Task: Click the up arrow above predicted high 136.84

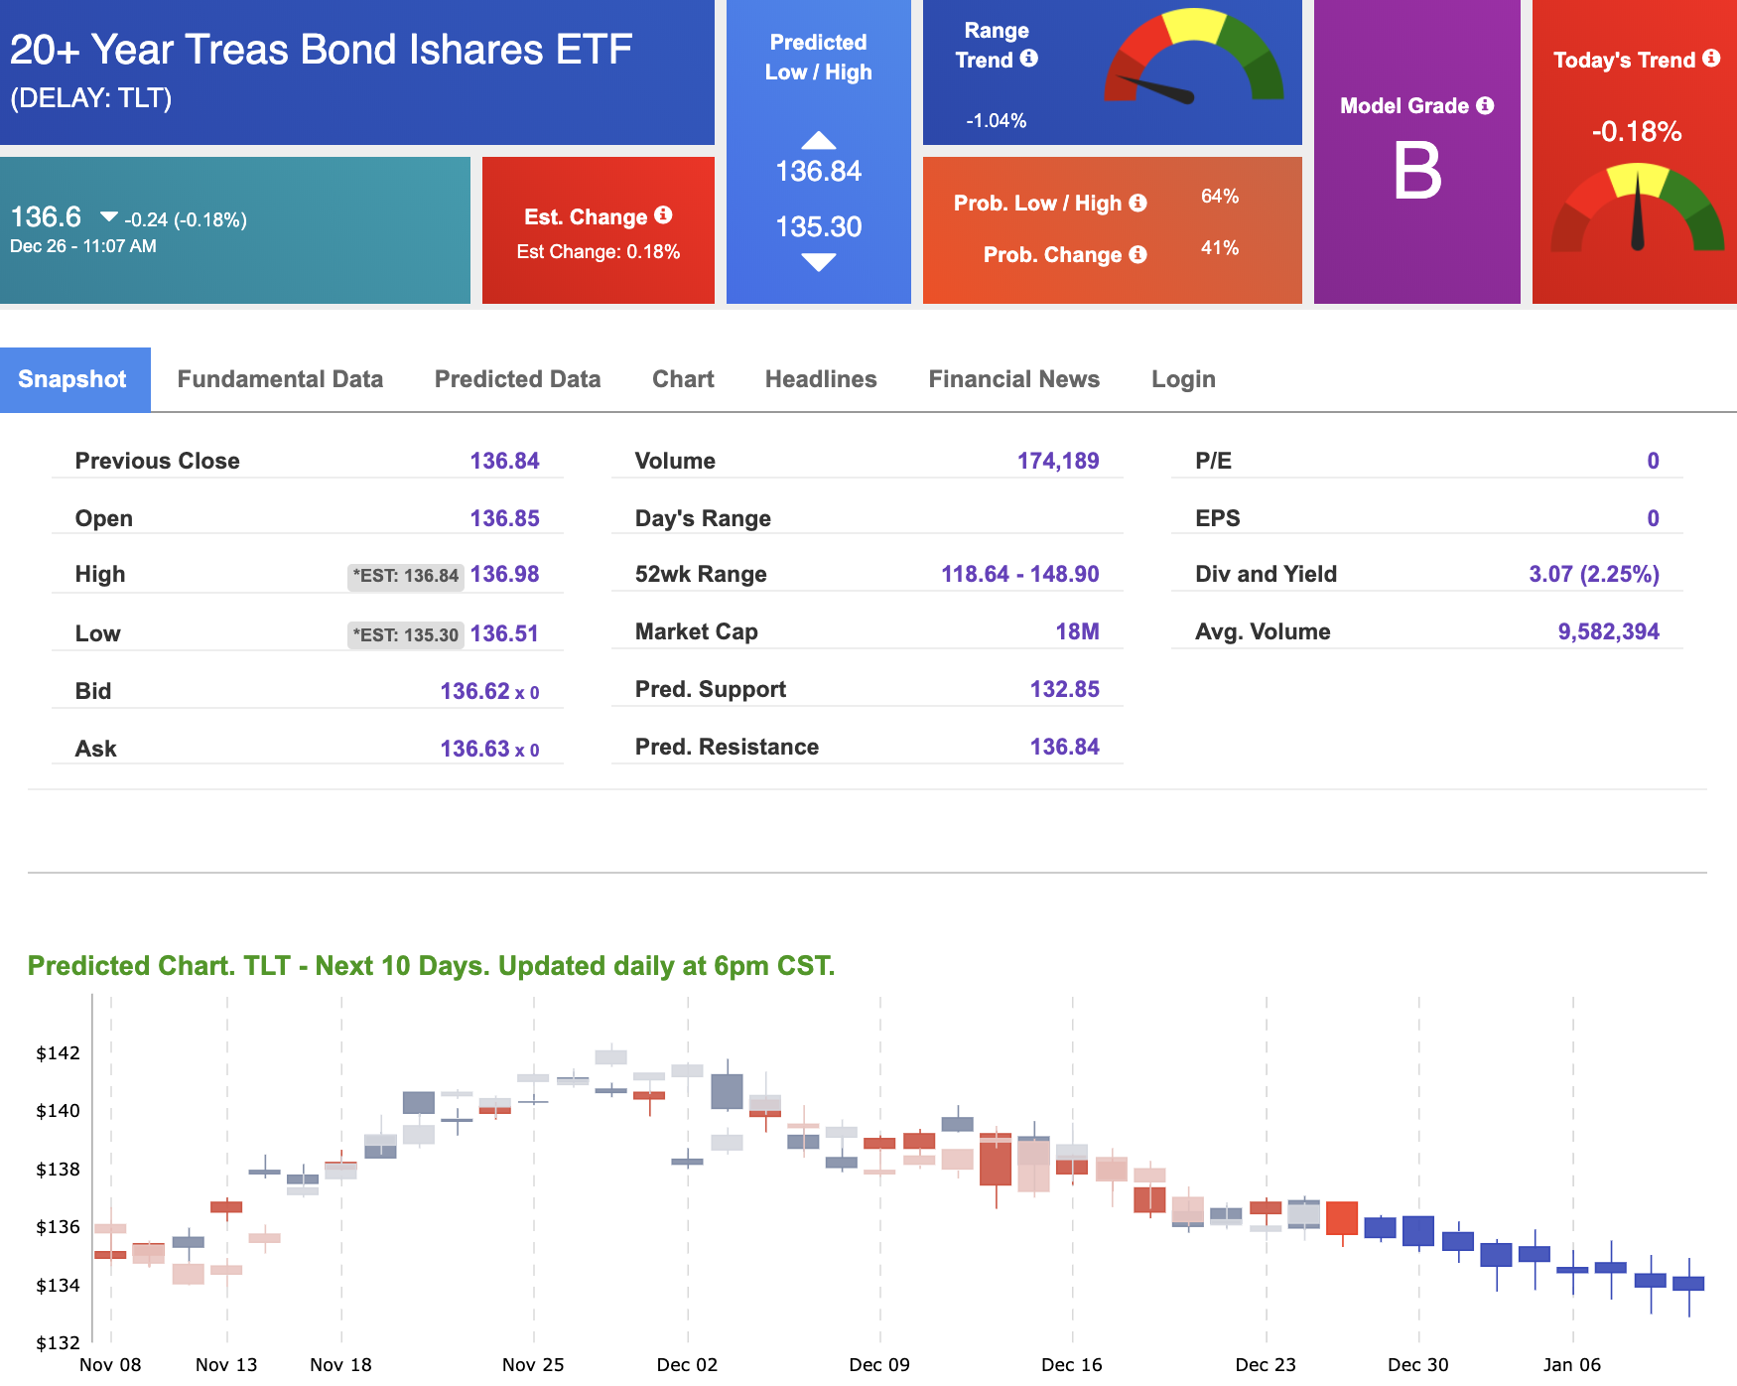Action: click(x=819, y=140)
